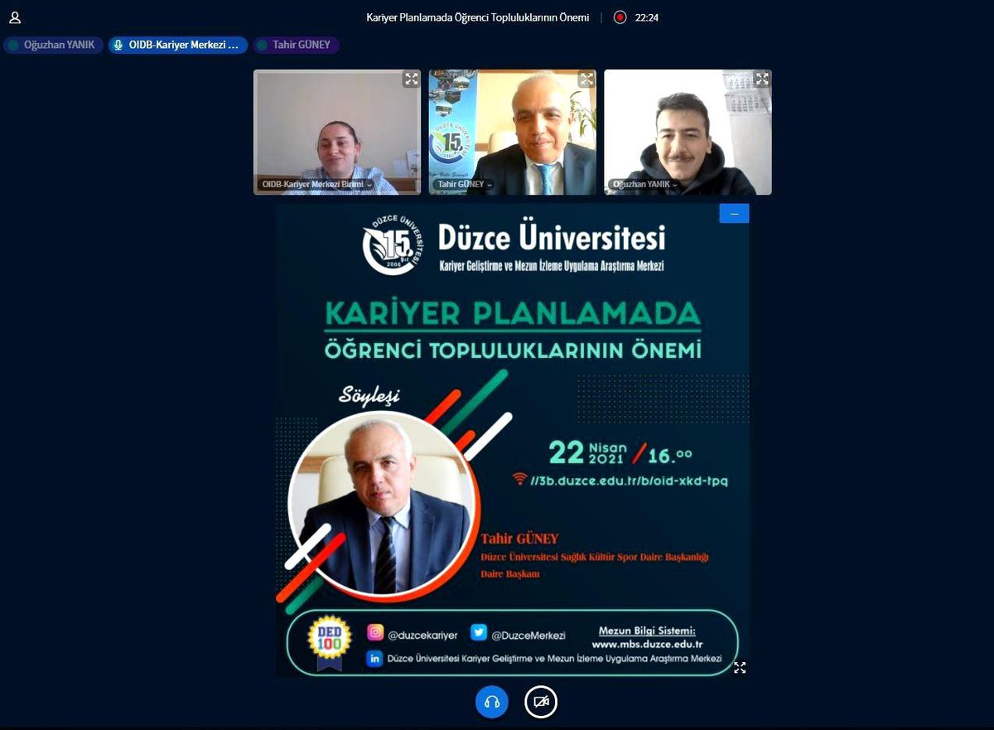Open the user list via the person icon
The width and height of the screenshot is (994, 730).
coord(14,17)
